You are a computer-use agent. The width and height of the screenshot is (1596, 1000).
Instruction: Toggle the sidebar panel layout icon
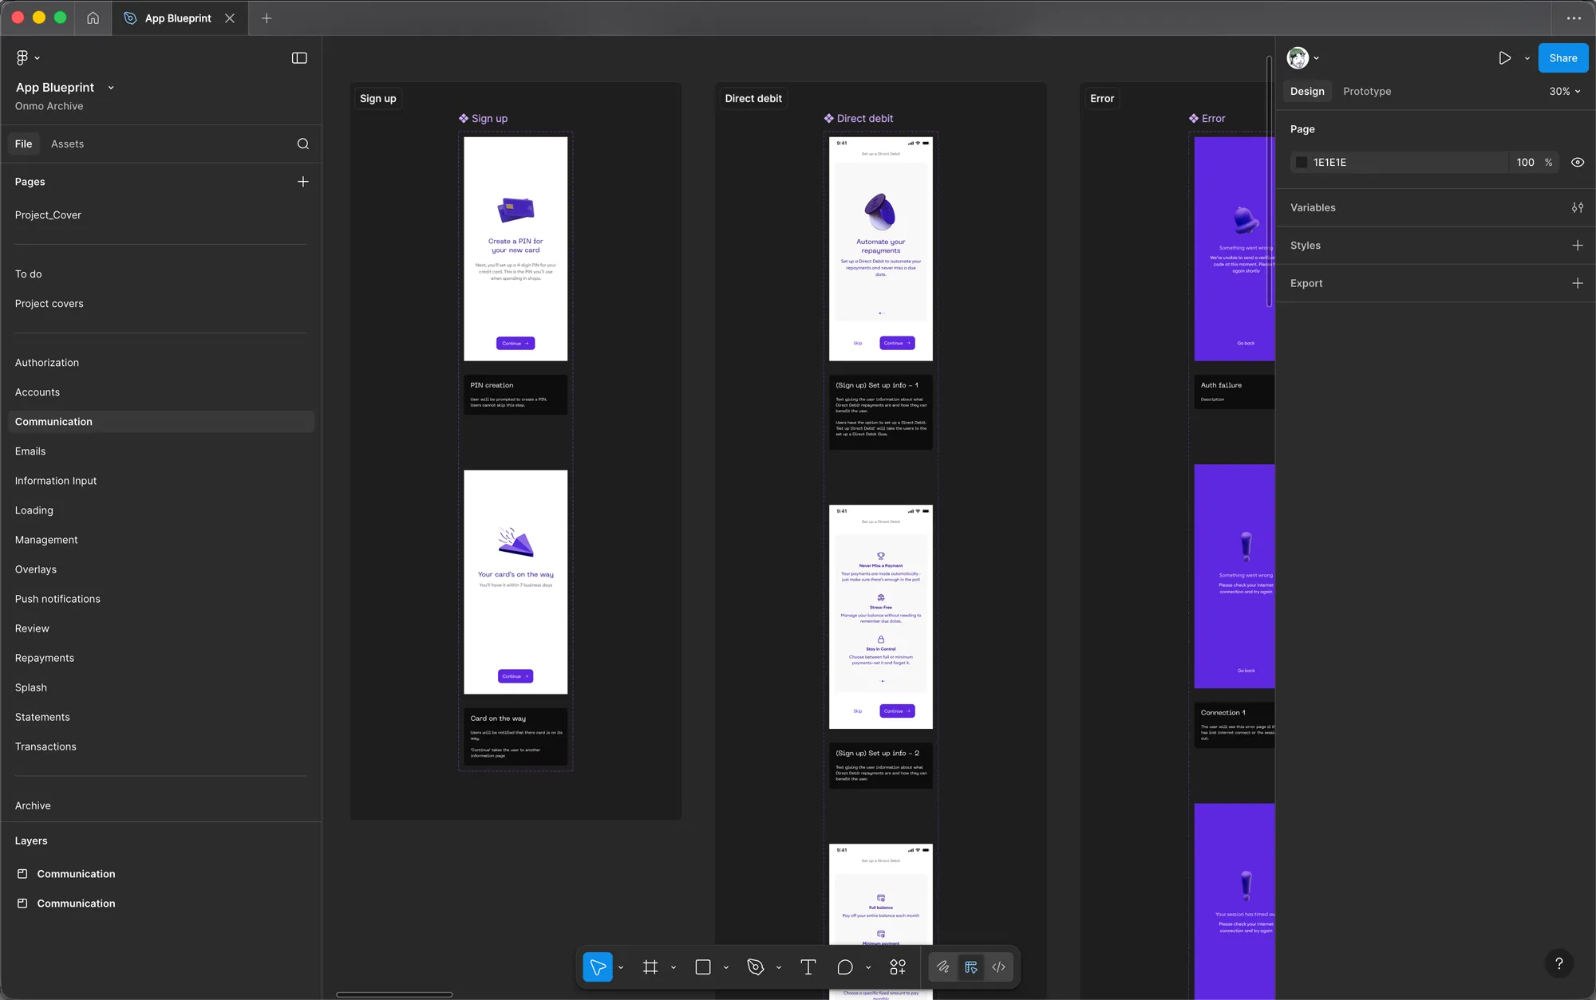click(299, 57)
